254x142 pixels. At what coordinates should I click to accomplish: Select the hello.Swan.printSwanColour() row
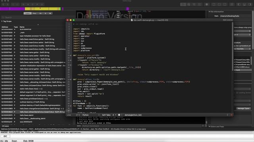[33, 99]
